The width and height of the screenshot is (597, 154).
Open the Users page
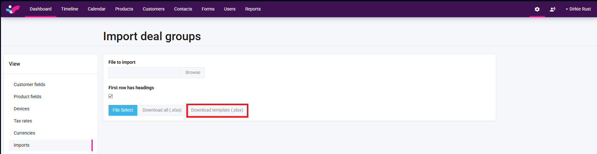(x=230, y=9)
